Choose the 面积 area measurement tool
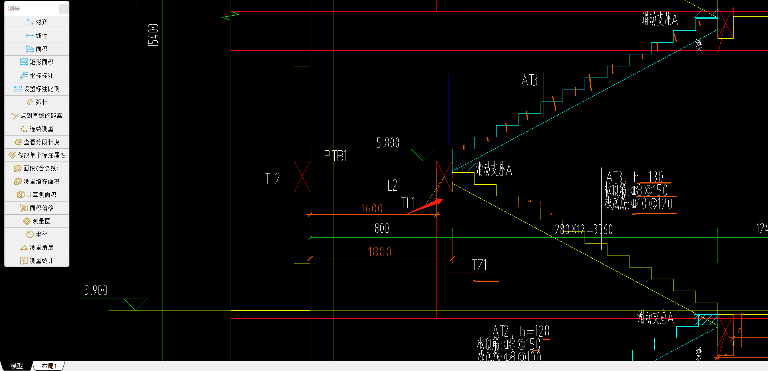This screenshot has height=371, width=768. click(x=37, y=49)
